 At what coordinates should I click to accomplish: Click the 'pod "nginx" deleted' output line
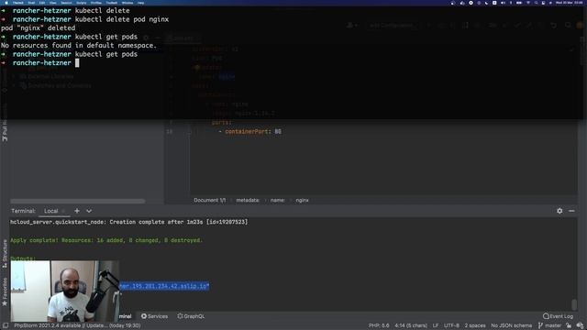click(38, 28)
